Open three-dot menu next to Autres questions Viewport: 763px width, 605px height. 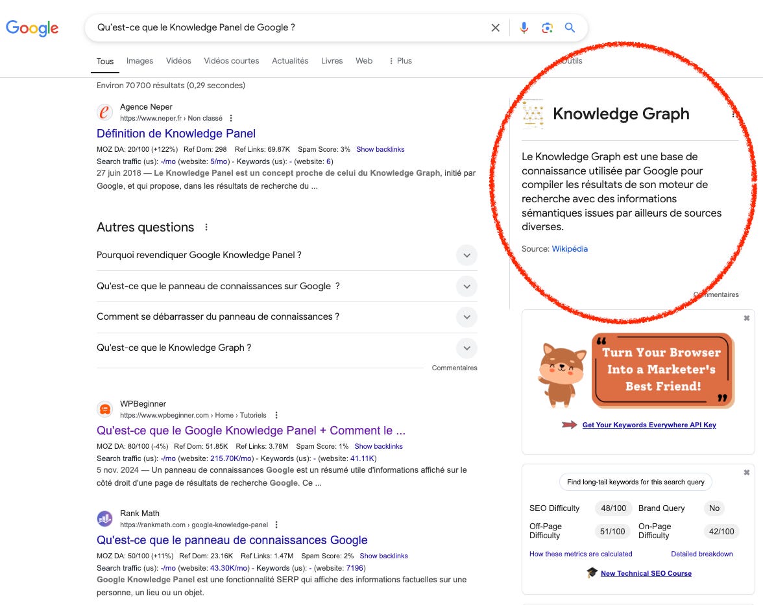tap(206, 227)
